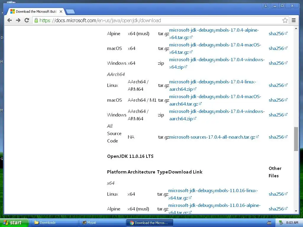Click the keyboard tray icon

pyautogui.click(x=269, y=223)
